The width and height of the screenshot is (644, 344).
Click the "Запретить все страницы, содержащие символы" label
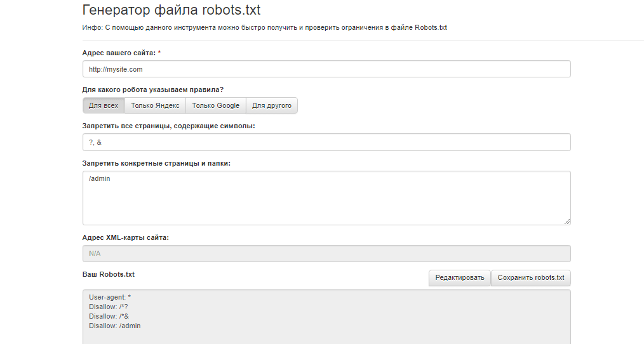(168, 126)
